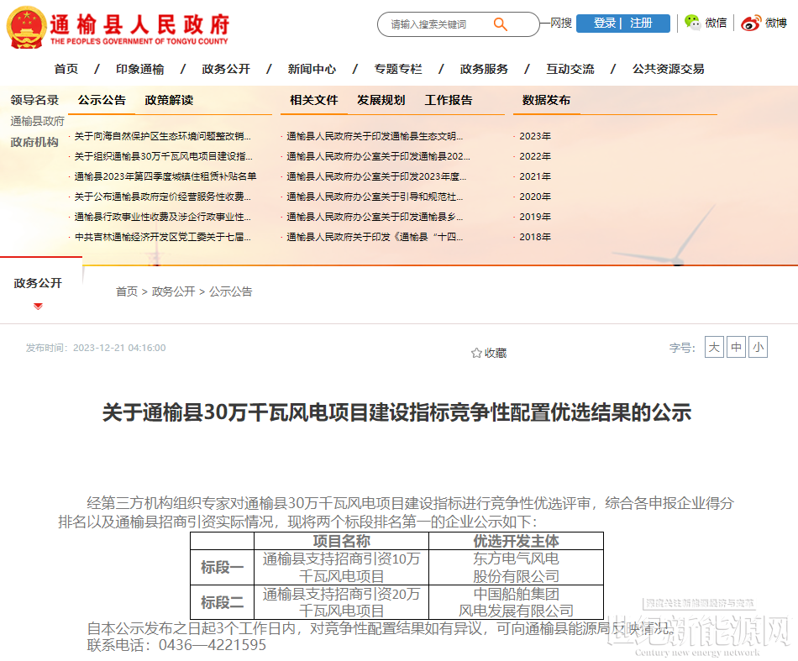The height and width of the screenshot is (661, 798).
Task: Focus the search keyword input field
Action: (x=438, y=24)
